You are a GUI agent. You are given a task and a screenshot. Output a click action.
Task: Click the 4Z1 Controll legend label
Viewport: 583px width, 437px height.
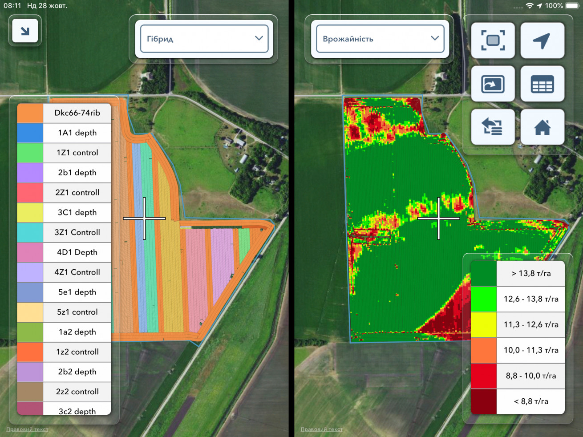(77, 272)
